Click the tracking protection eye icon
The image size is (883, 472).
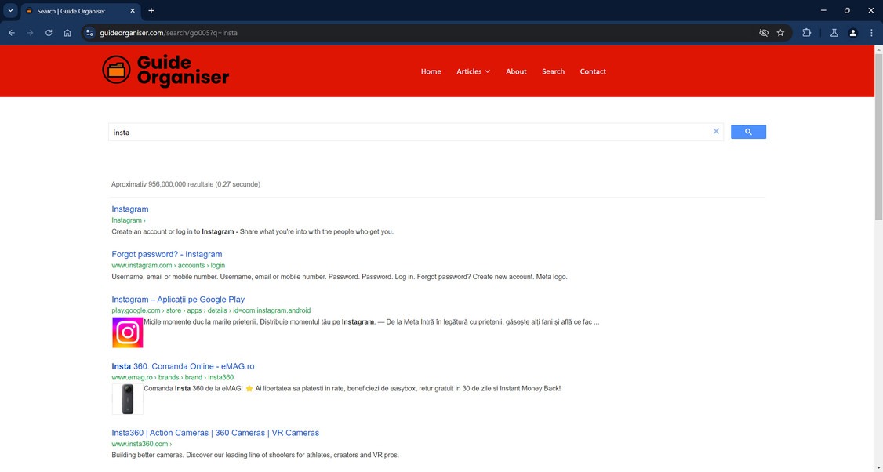click(763, 32)
